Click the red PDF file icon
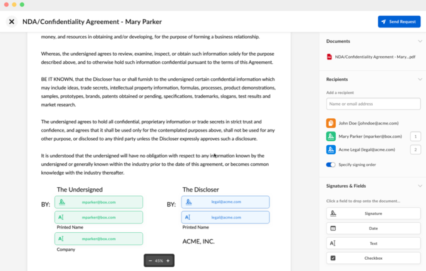The image size is (426, 271). tap(330, 57)
